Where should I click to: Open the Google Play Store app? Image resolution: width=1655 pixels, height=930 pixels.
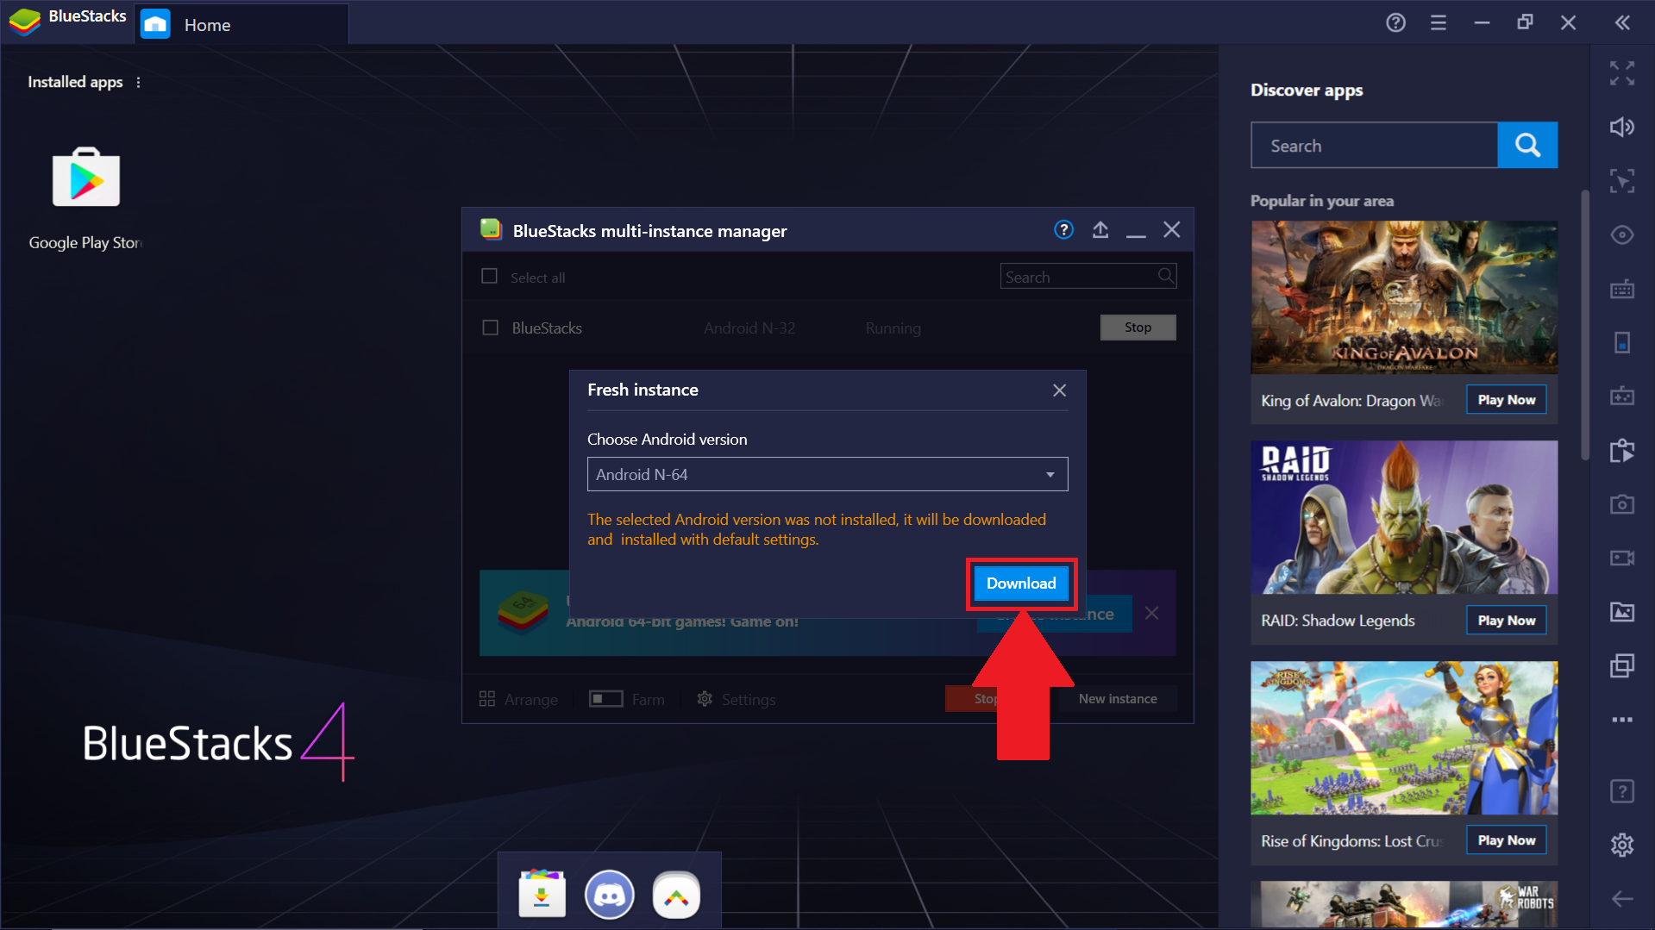click(x=85, y=178)
